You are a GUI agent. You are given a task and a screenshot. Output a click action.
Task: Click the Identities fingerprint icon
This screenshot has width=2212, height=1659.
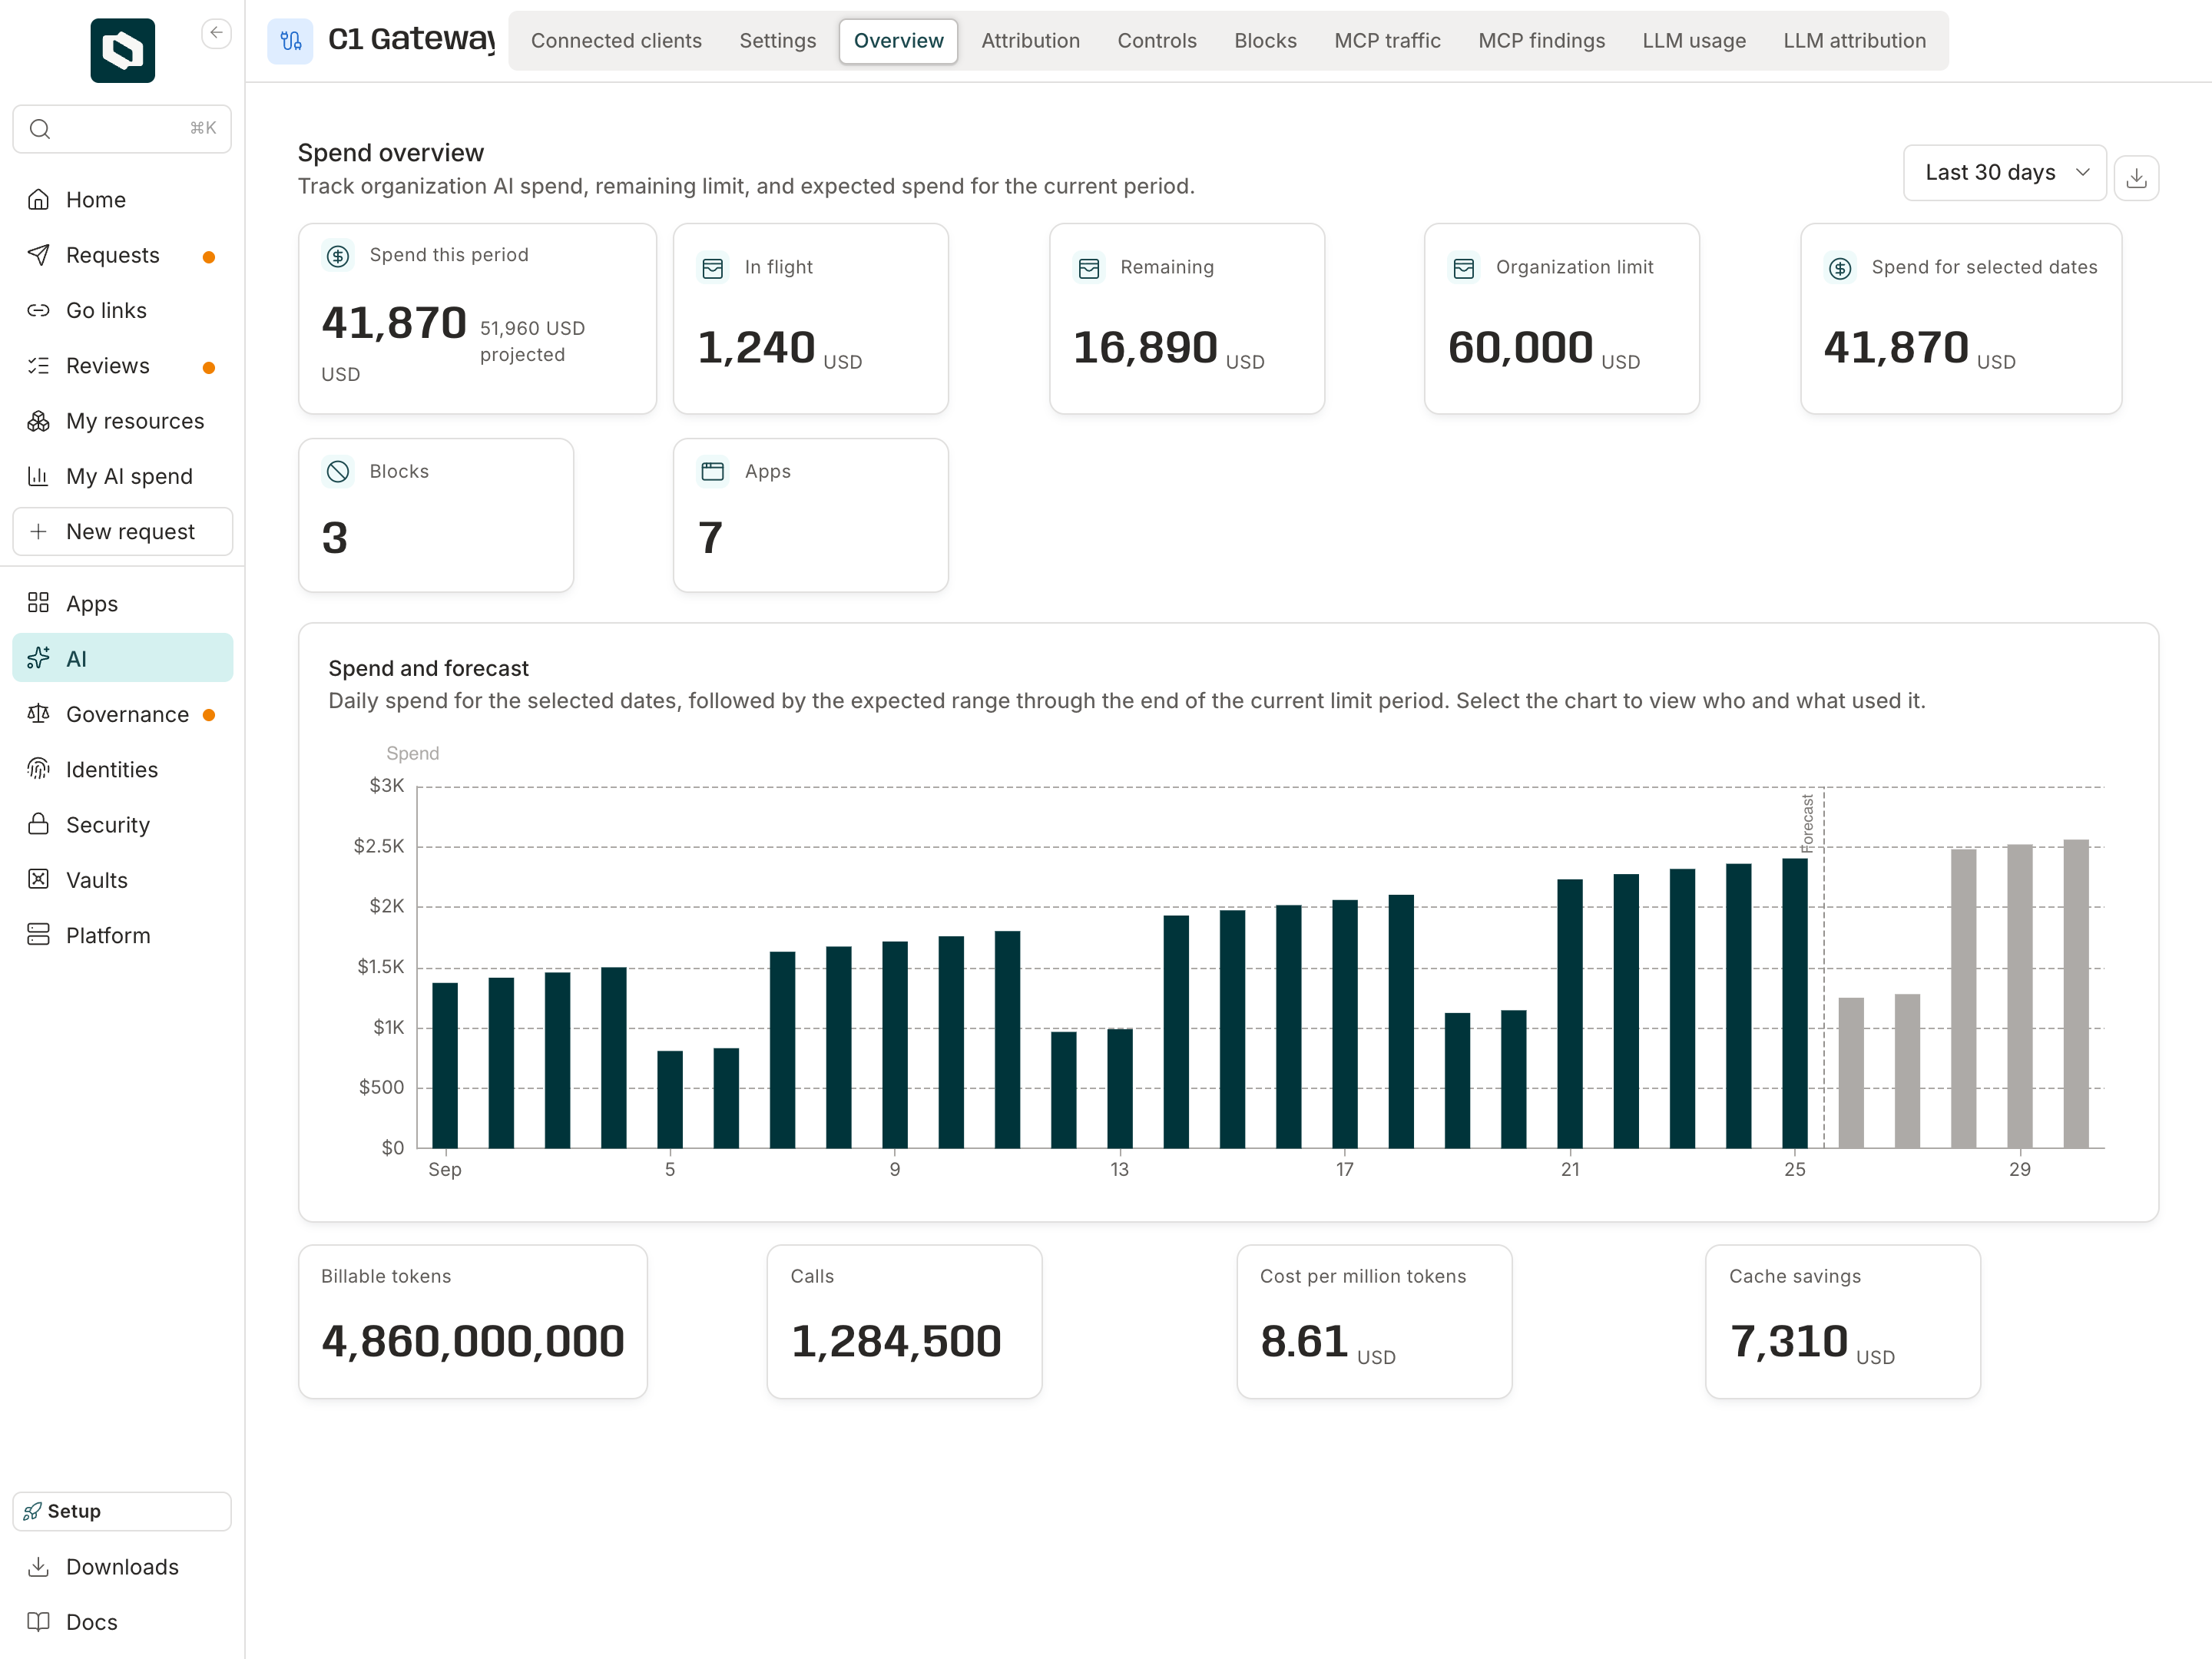38,770
